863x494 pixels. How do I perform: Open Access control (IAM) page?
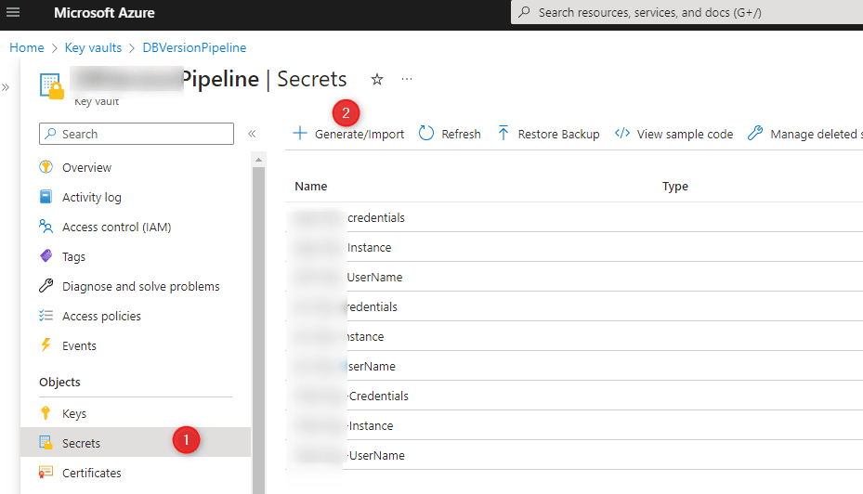click(116, 227)
